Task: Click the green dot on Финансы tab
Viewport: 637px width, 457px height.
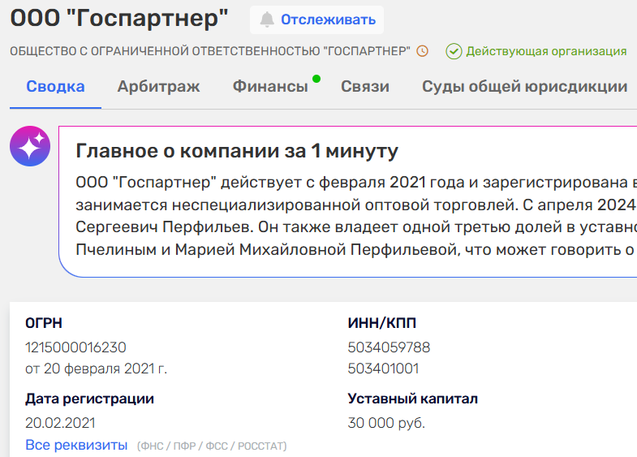Action: tap(316, 79)
